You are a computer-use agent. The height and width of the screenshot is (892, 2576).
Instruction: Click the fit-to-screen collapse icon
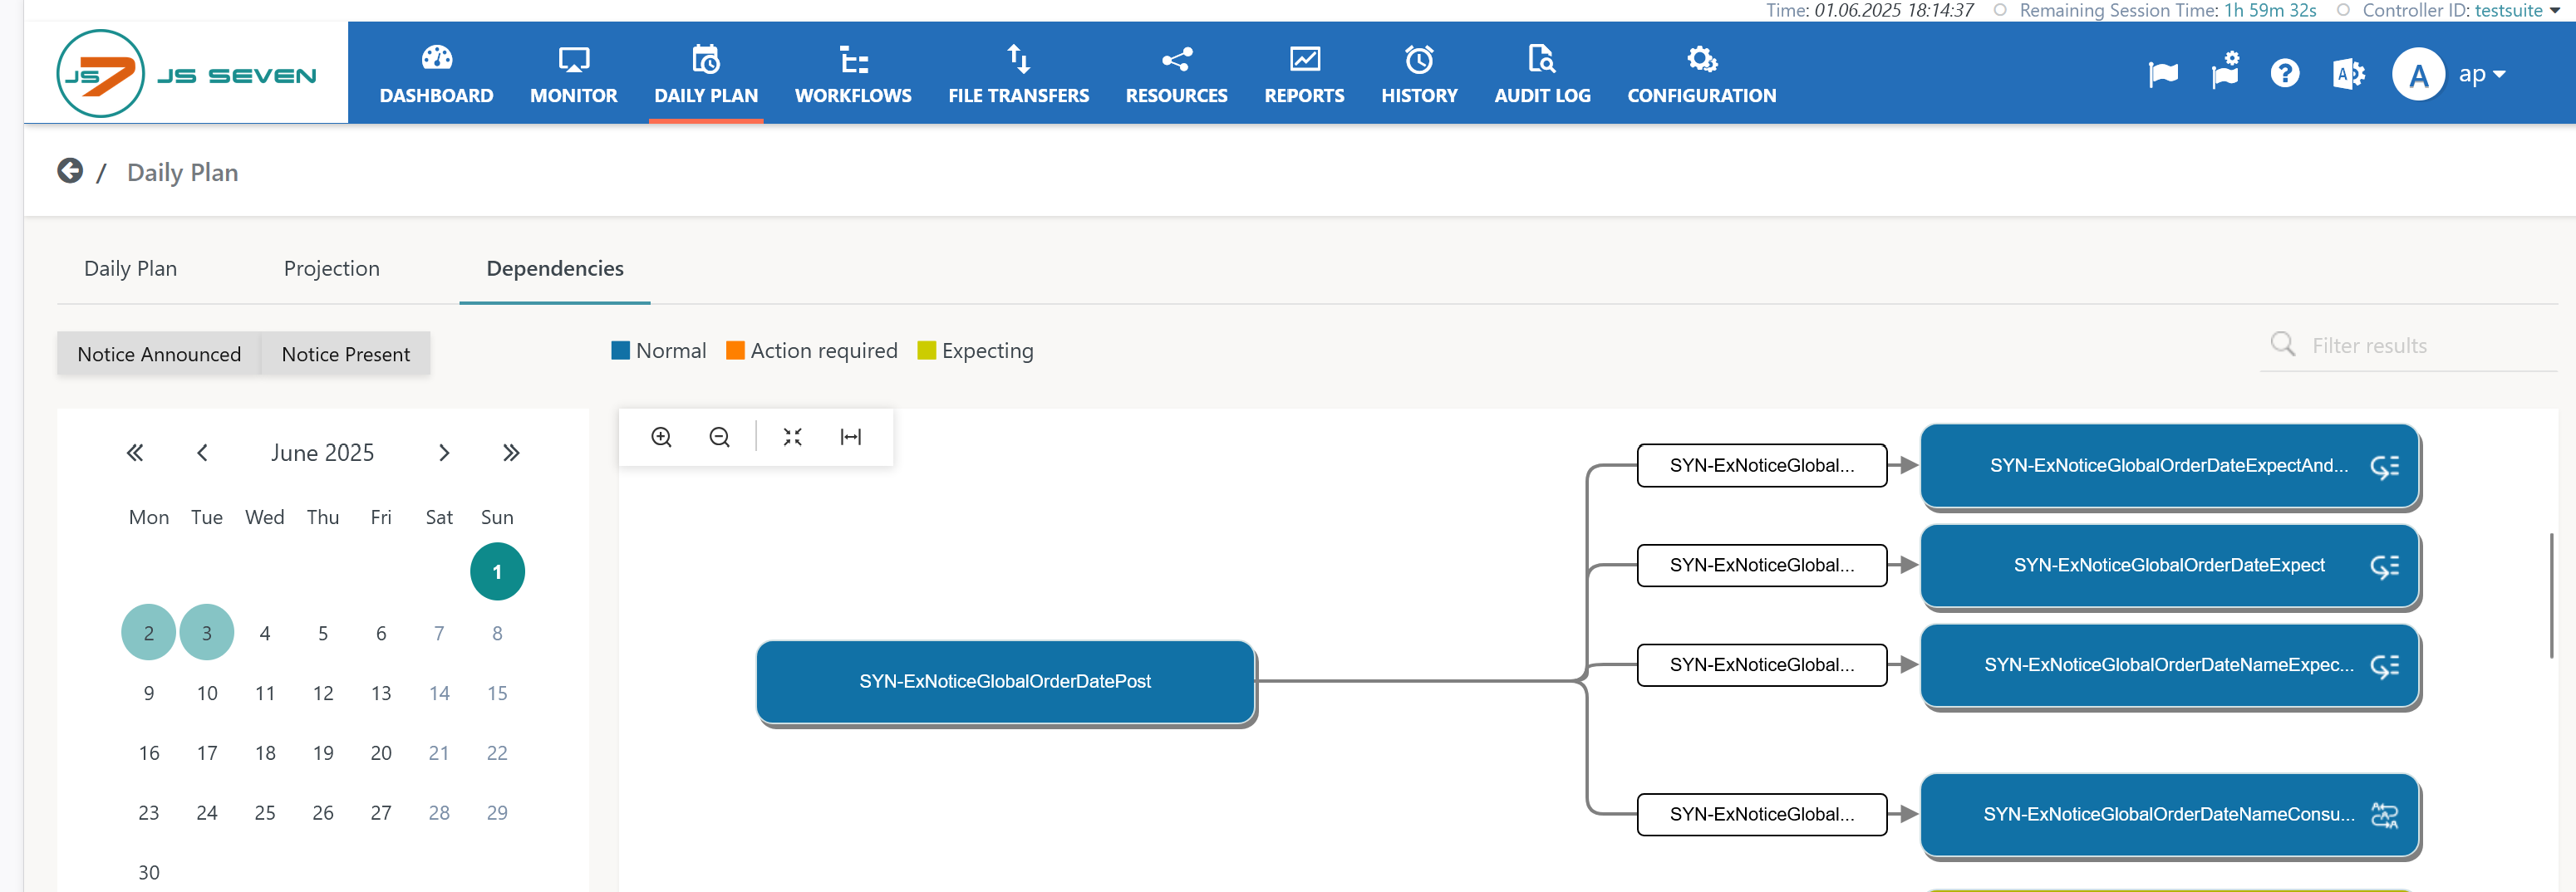click(792, 437)
